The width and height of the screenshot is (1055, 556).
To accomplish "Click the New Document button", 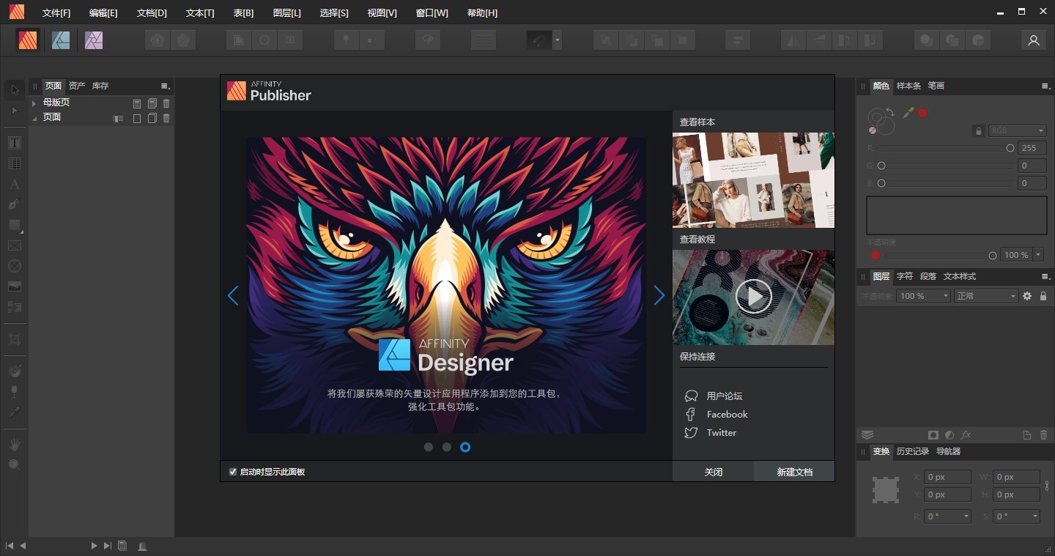I will [x=794, y=472].
